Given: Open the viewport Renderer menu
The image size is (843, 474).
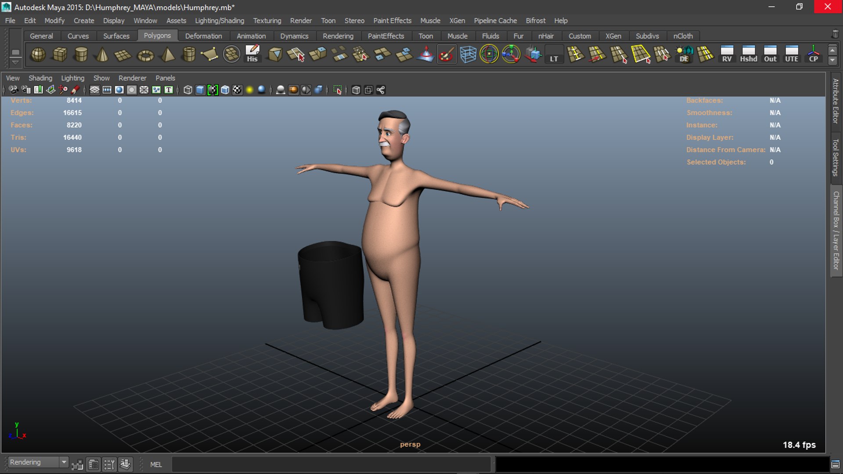Looking at the screenshot, I should pyautogui.click(x=132, y=78).
